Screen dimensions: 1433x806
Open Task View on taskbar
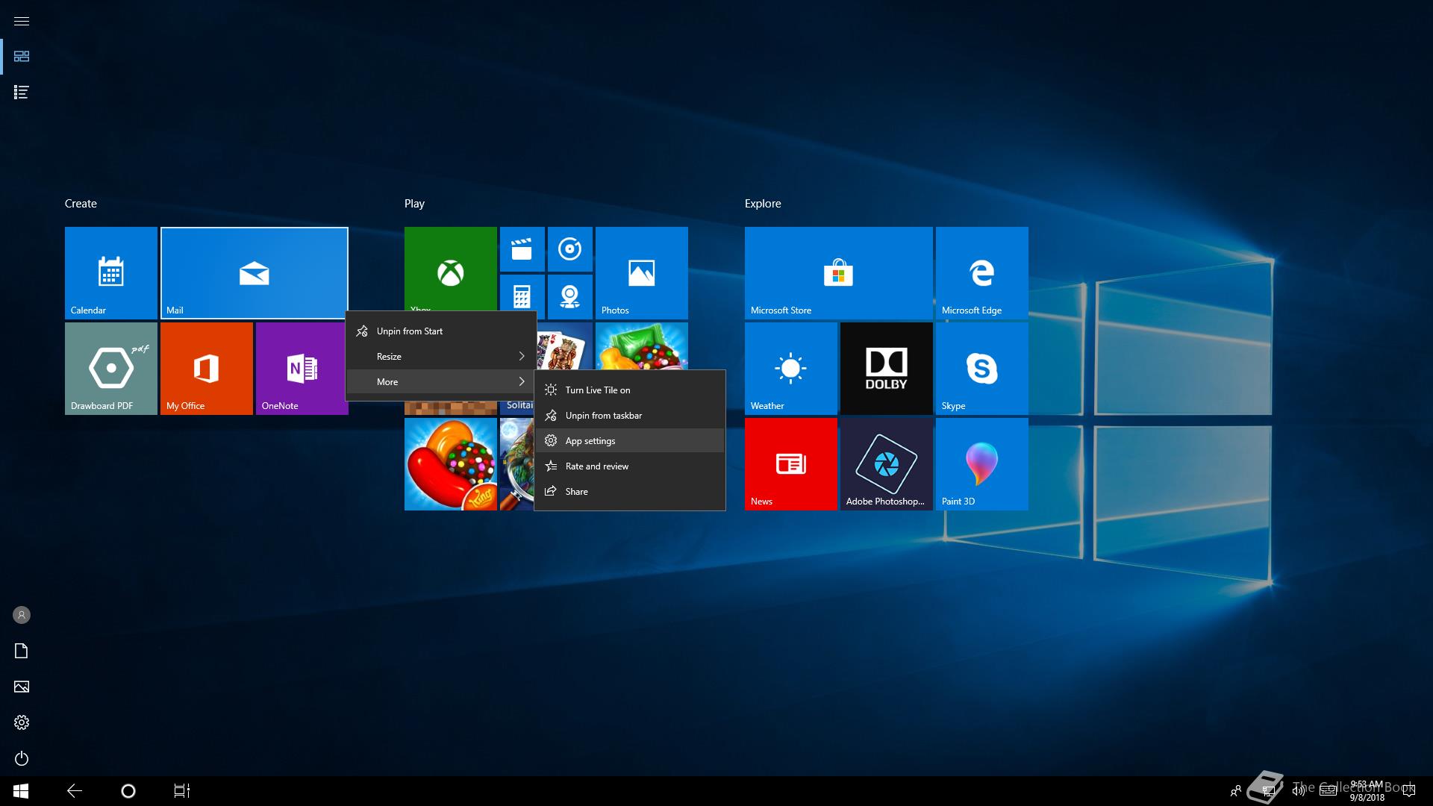[x=182, y=791]
